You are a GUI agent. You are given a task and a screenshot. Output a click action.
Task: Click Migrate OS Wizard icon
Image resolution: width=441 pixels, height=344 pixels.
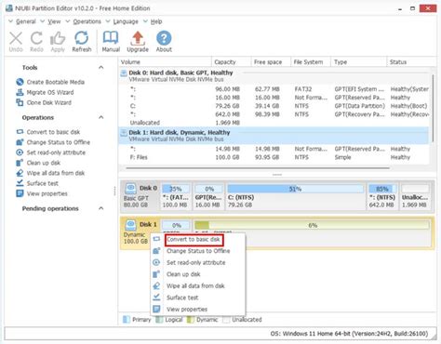click(20, 92)
